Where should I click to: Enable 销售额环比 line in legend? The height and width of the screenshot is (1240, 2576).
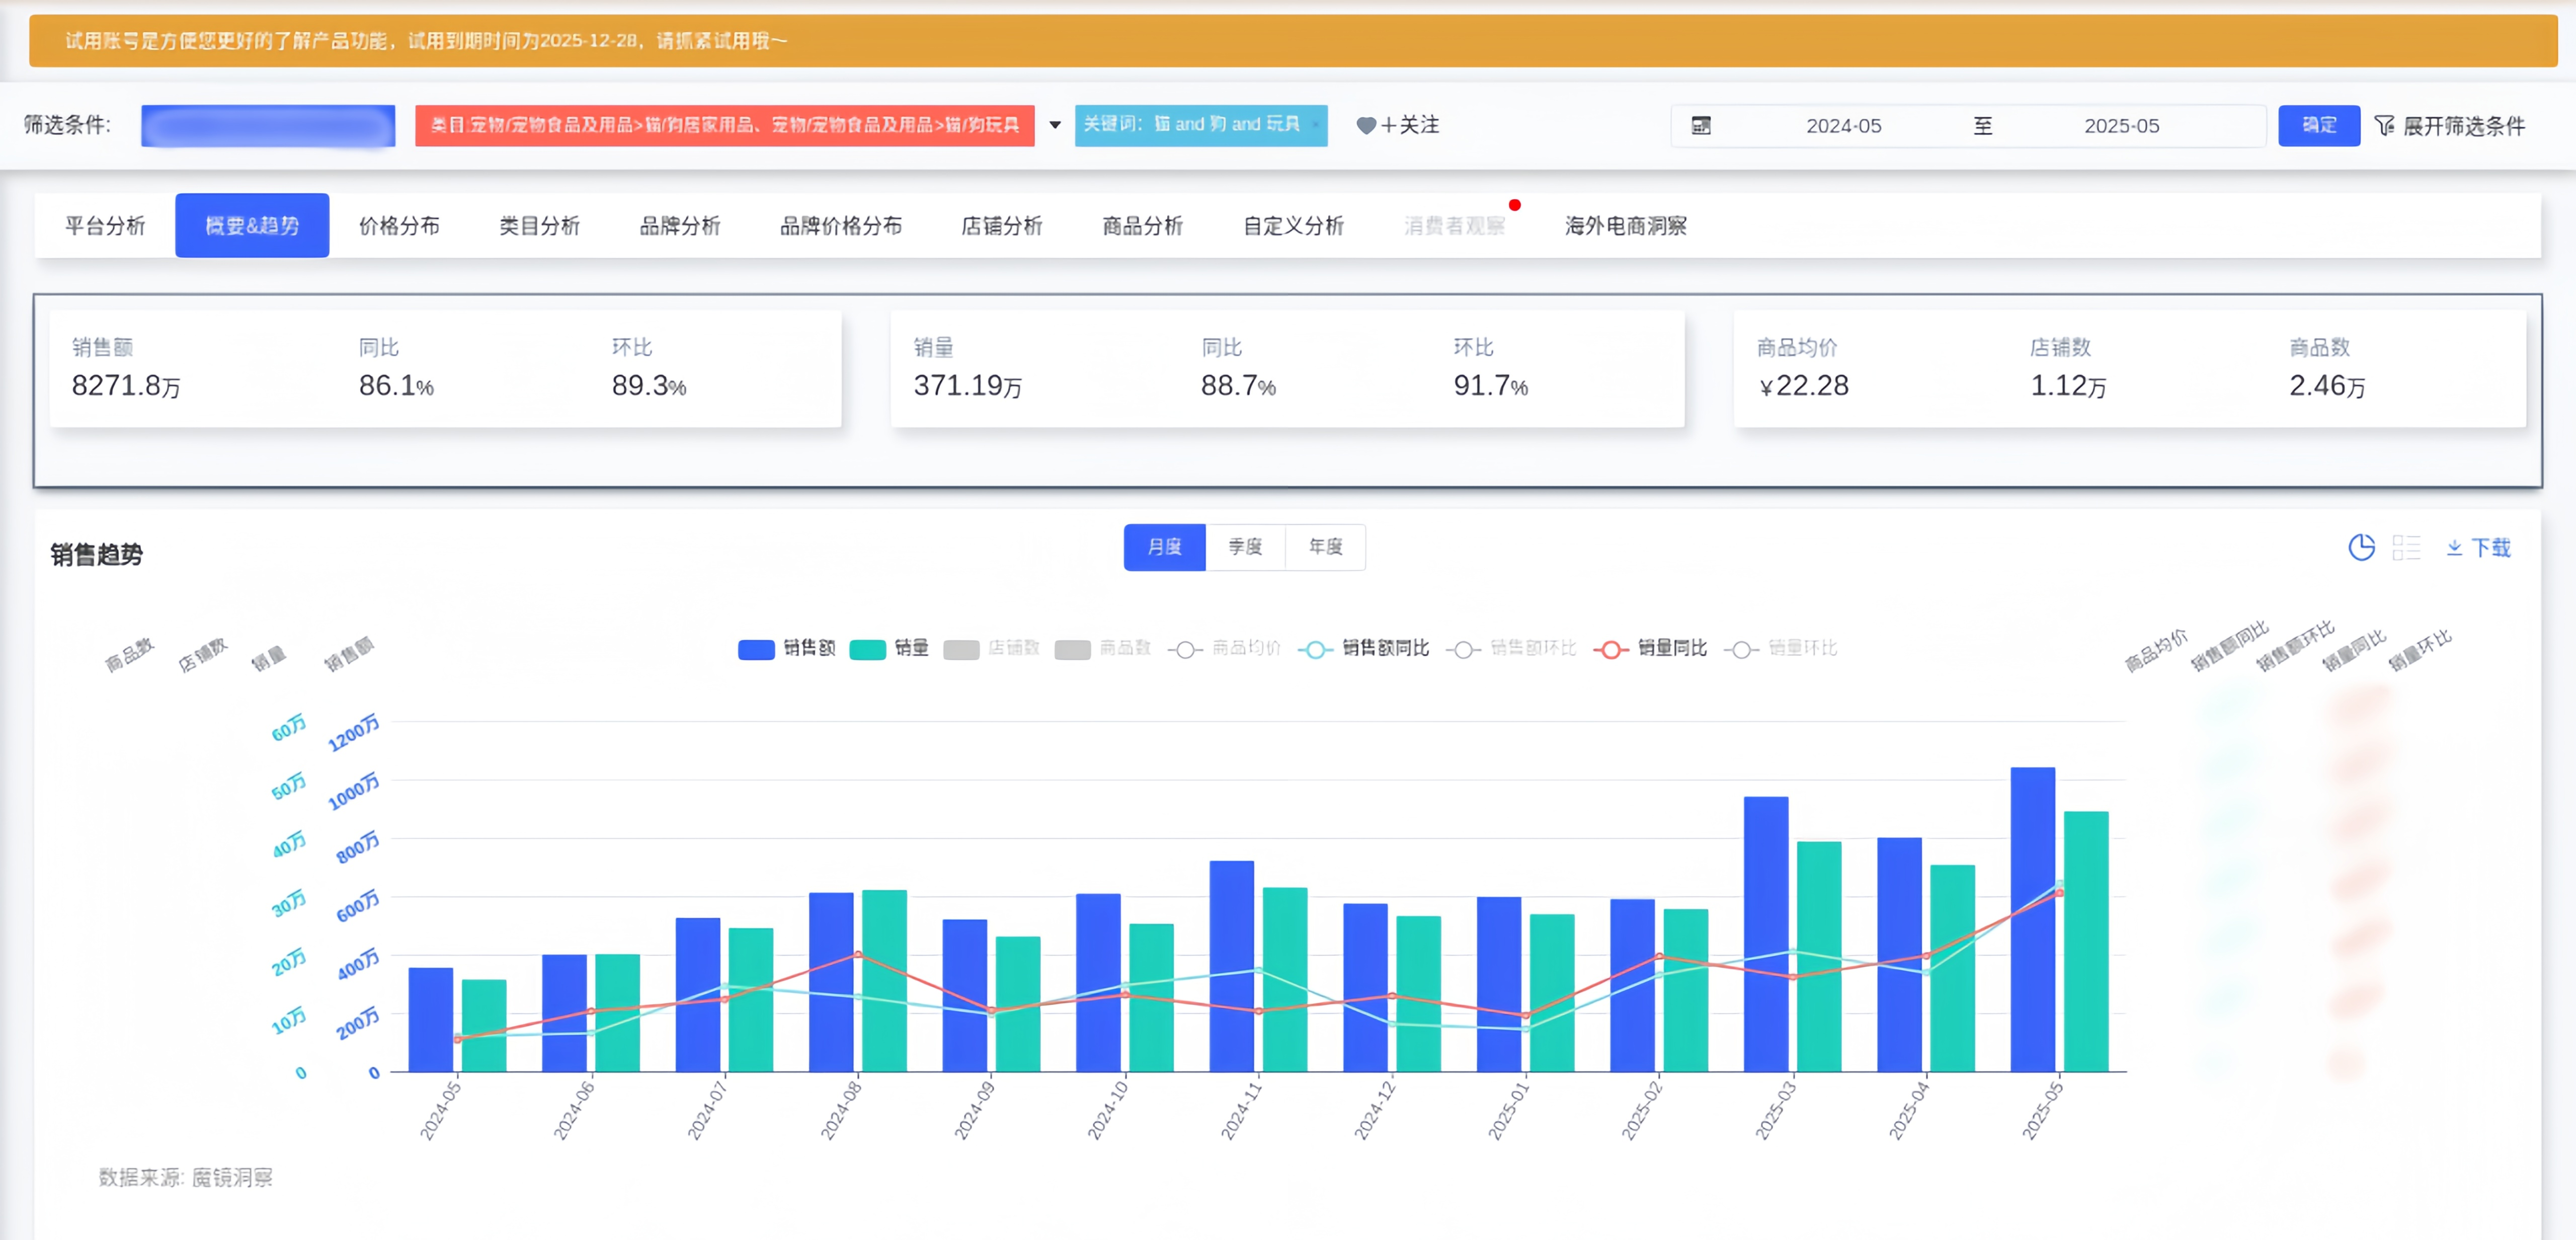coord(1511,649)
